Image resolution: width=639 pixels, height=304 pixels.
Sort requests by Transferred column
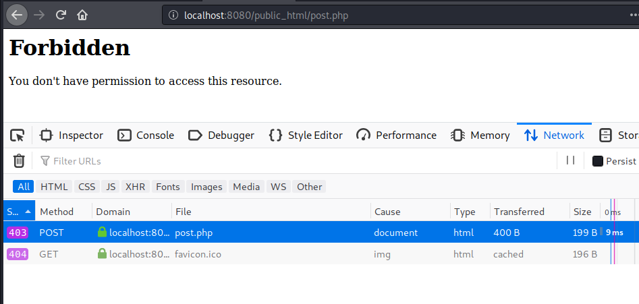tap(519, 212)
